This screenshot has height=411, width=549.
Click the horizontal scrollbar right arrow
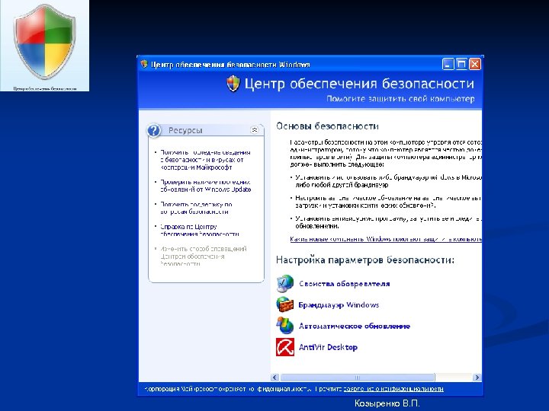tap(477, 377)
